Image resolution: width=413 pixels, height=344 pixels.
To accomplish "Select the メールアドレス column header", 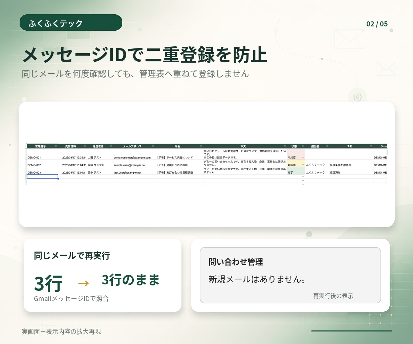I will pos(134,146).
